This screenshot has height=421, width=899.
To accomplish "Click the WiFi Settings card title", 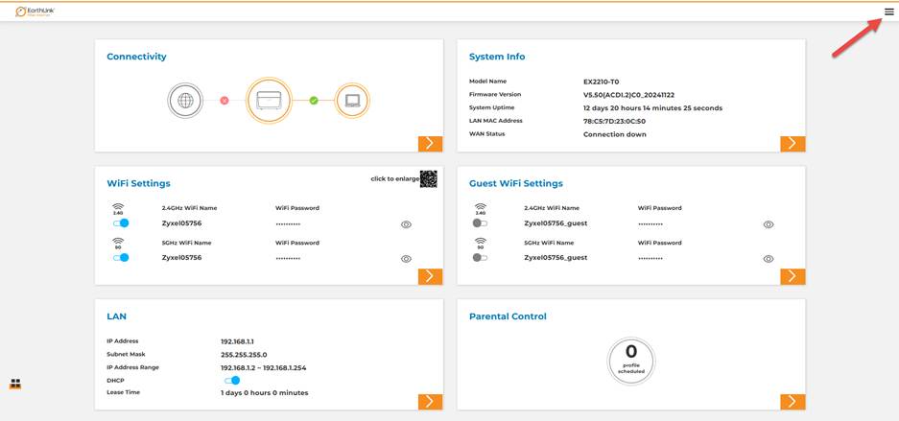I will click(x=139, y=184).
